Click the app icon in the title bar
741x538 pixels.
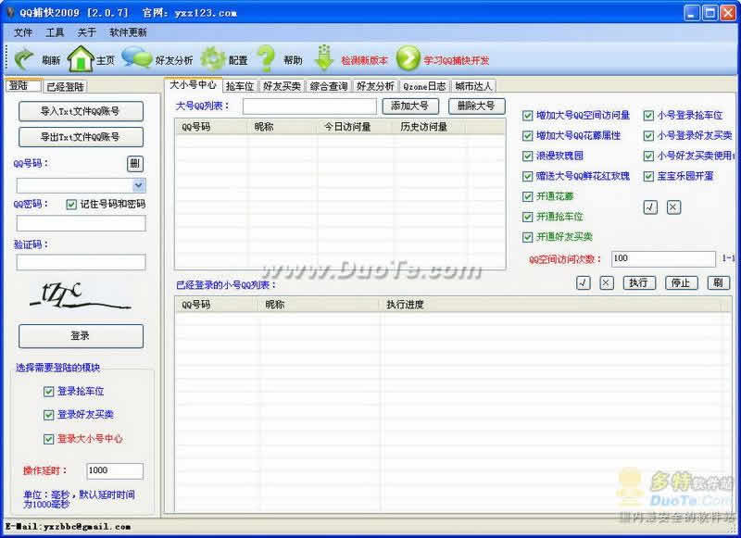11,12
